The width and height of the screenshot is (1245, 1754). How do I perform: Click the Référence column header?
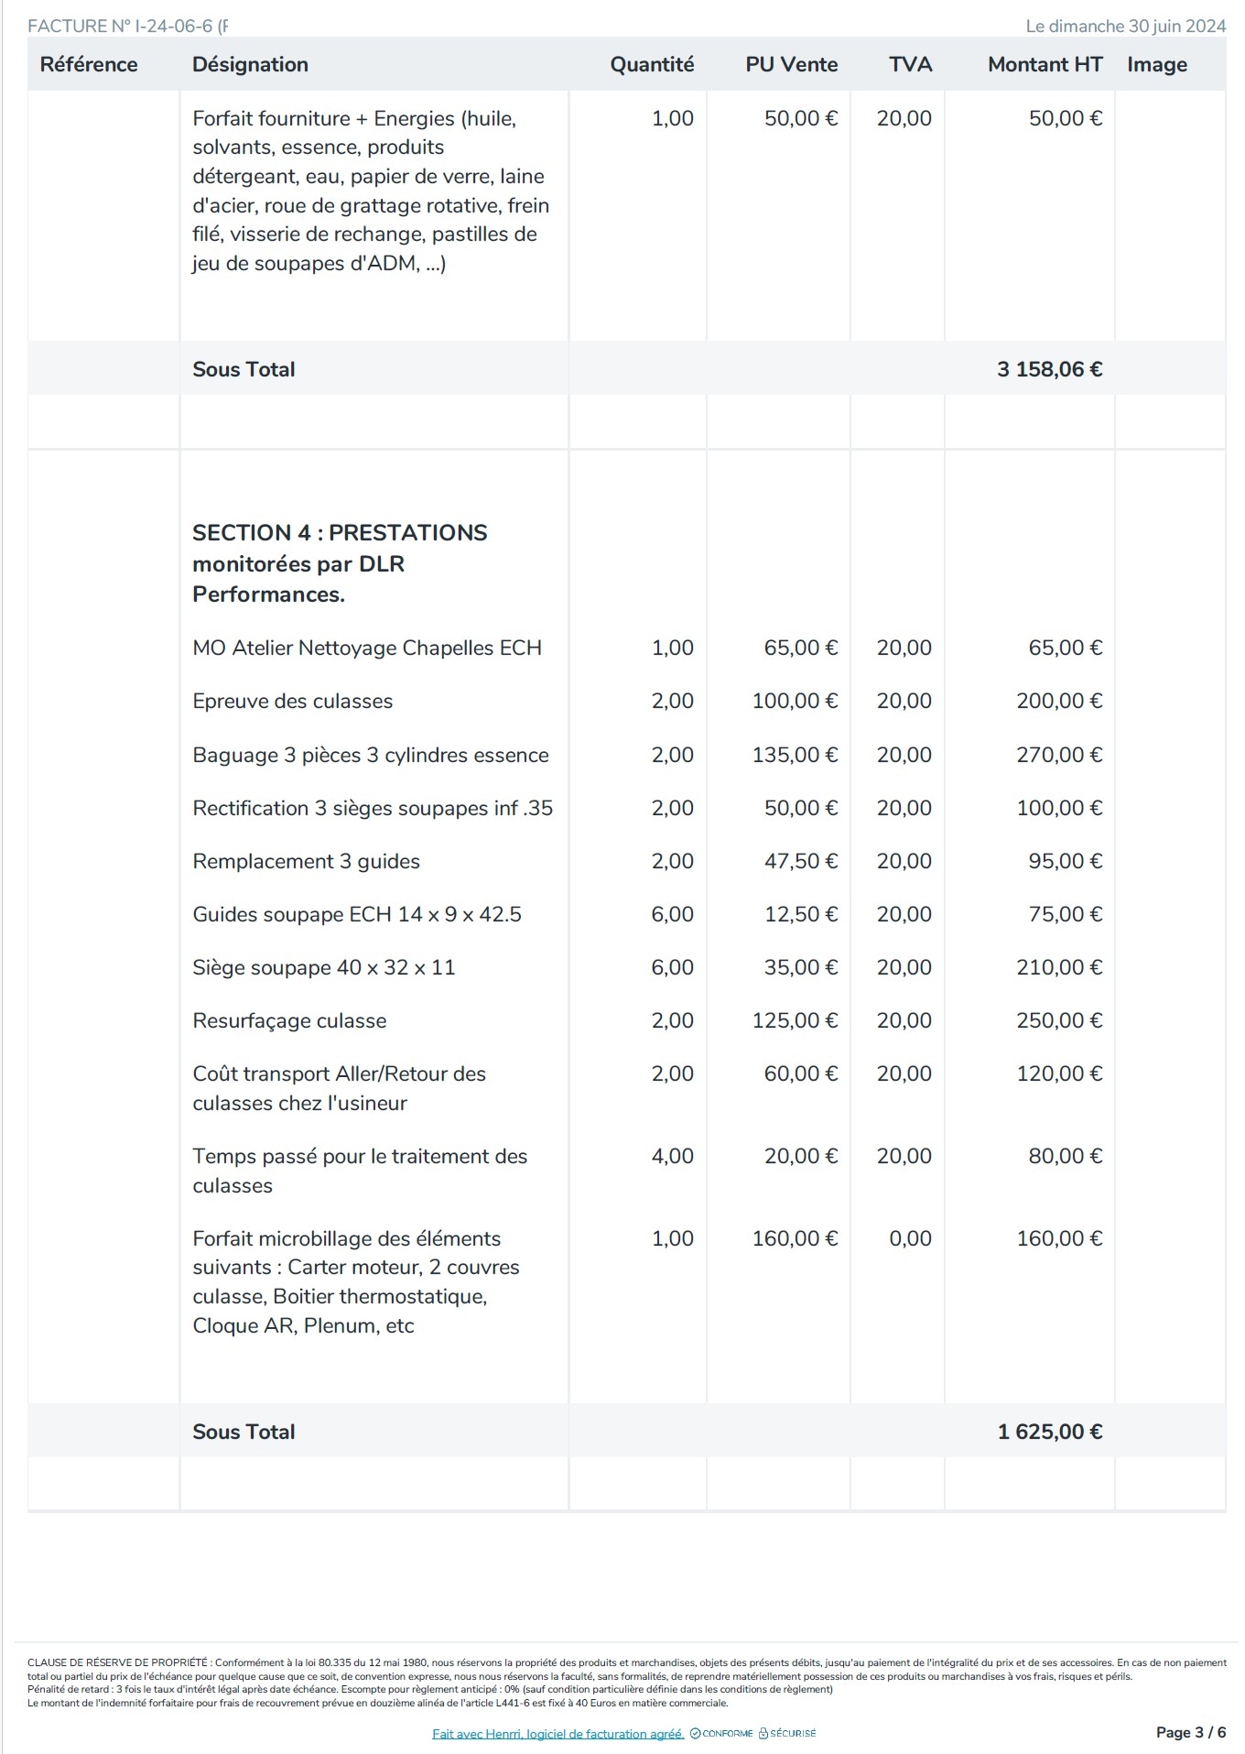point(89,64)
